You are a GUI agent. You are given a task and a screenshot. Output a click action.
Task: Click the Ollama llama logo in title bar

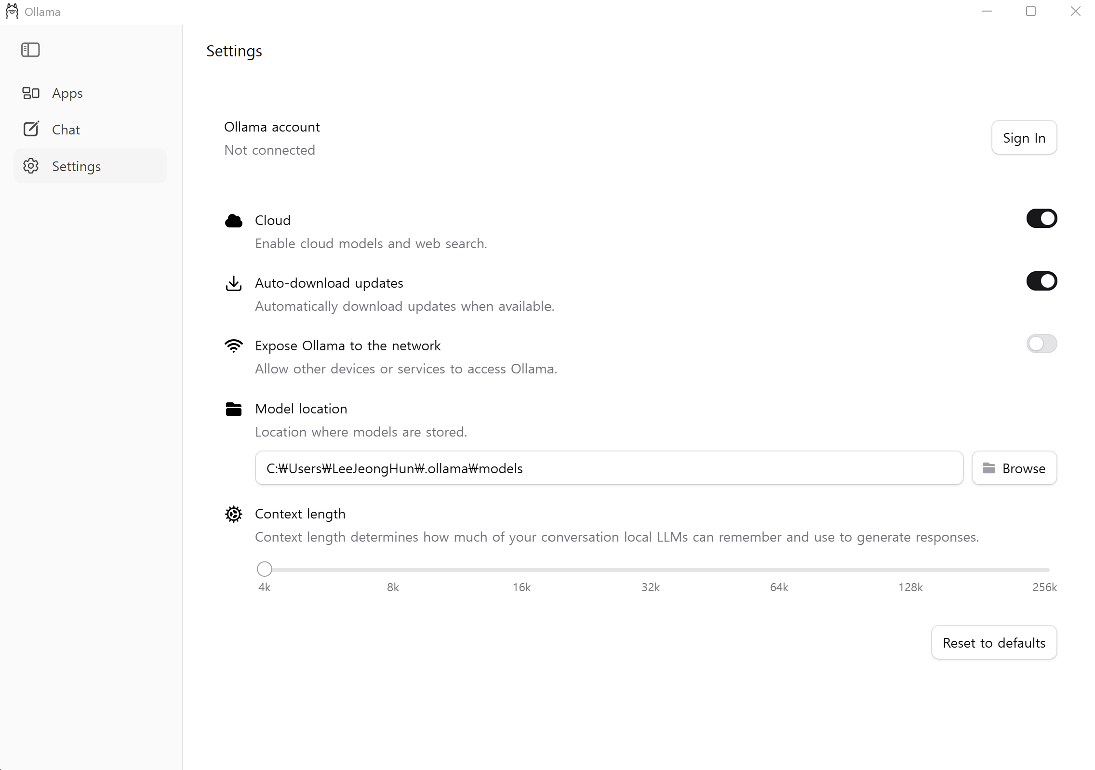(x=12, y=12)
